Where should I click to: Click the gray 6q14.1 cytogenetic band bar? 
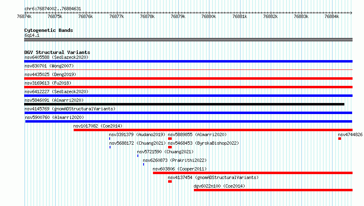(x=188, y=40)
